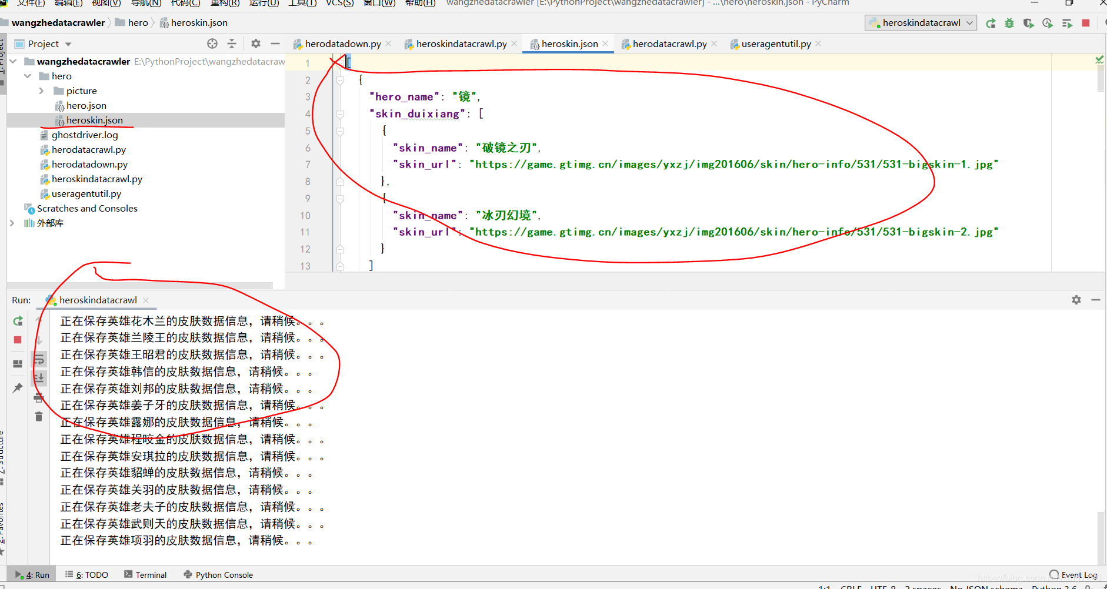This screenshot has width=1107, height=589.
Task: Print the console output
Action: (x=39, y=398)
